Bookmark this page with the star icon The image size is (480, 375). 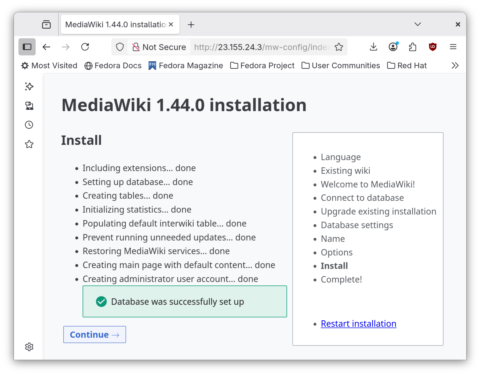(339, 47)
